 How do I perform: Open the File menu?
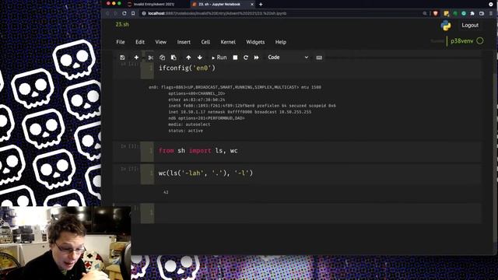[121, 42]
